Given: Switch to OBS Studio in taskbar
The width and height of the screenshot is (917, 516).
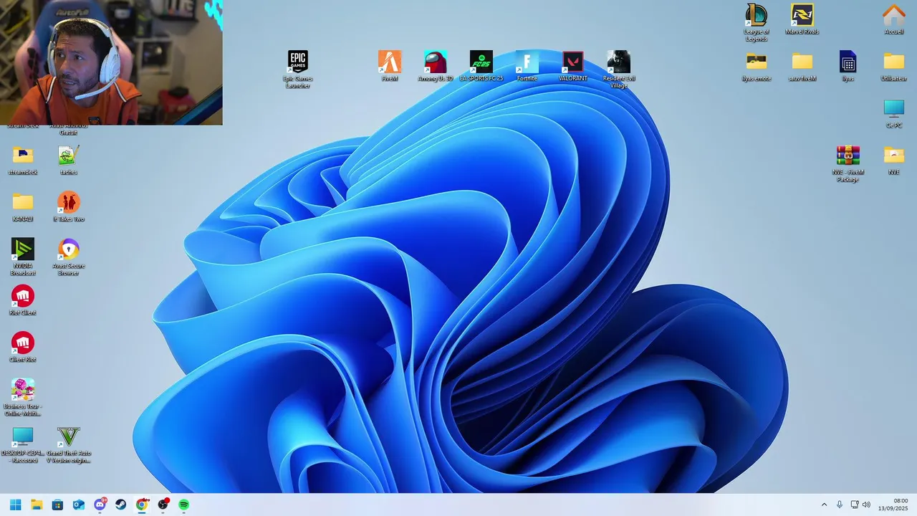Looking at the screenshot, I should tap(163, 505).
